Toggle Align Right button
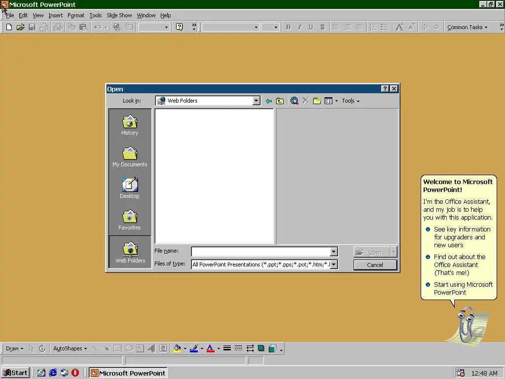This screenshot has height=379, width=505. click(359, 27)
